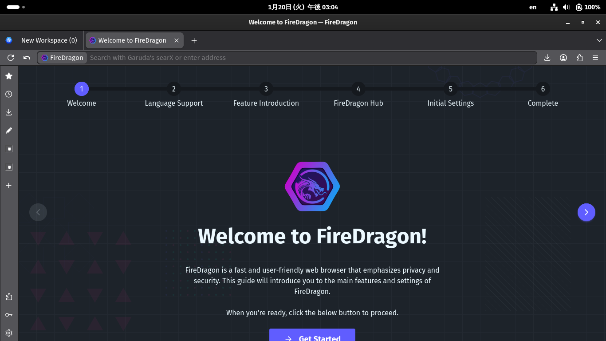Open the Extensions button in the navigation toolbar

coord(579,58)
